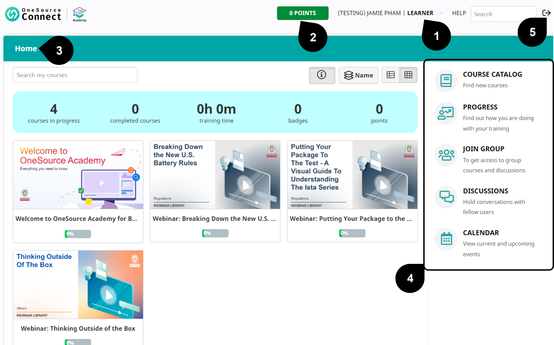Open the Course Catalog book icon
This screenshot has height=345, width=554.
(x=446, y=81)
